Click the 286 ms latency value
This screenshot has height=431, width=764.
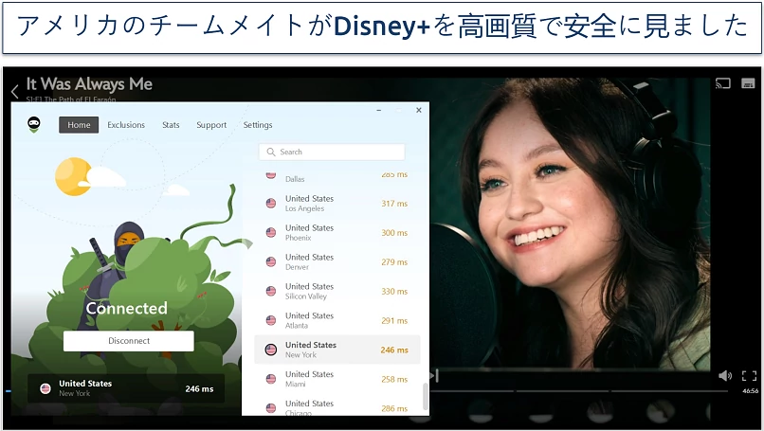394,408
